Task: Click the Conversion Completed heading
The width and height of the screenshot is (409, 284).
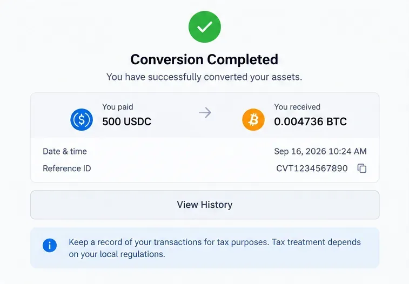Action: click(x=204, y=59)
